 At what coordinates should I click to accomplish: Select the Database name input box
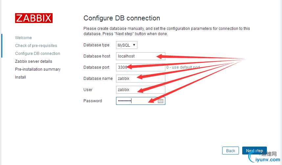tap(140, 79)
